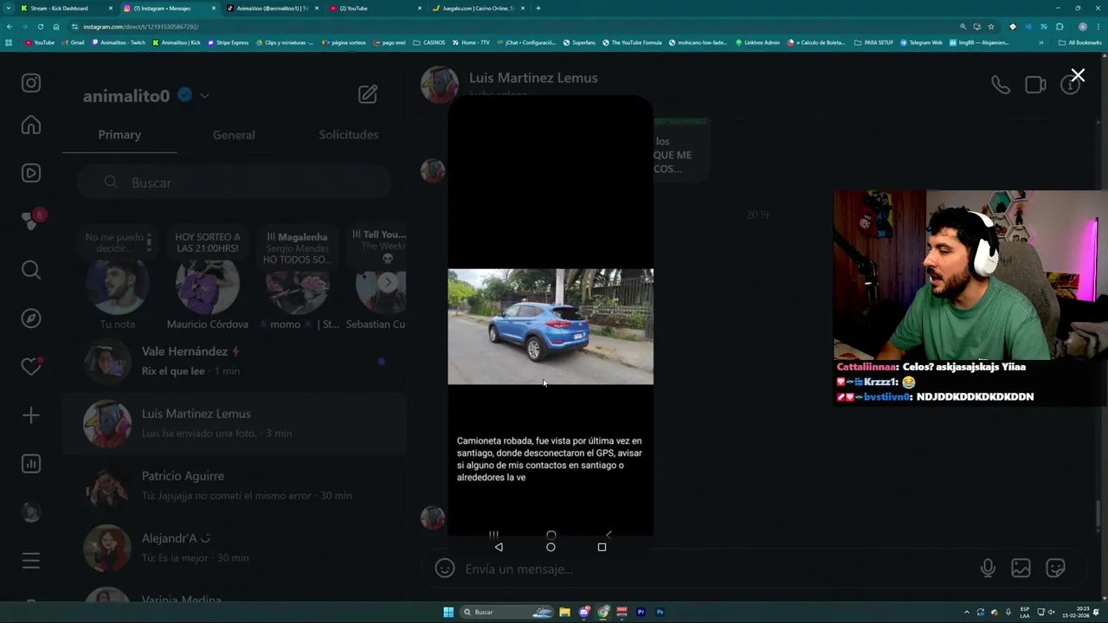The image size is (1108, 623).
Task: Open Adobe Premiere from the taskbar
Action: (641, 613)
